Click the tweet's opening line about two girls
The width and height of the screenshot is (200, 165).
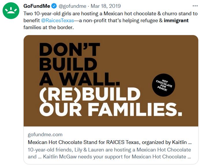pos(110,14)
